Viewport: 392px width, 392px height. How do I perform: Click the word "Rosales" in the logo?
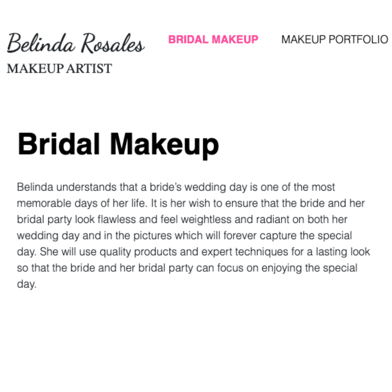point(113,44)
